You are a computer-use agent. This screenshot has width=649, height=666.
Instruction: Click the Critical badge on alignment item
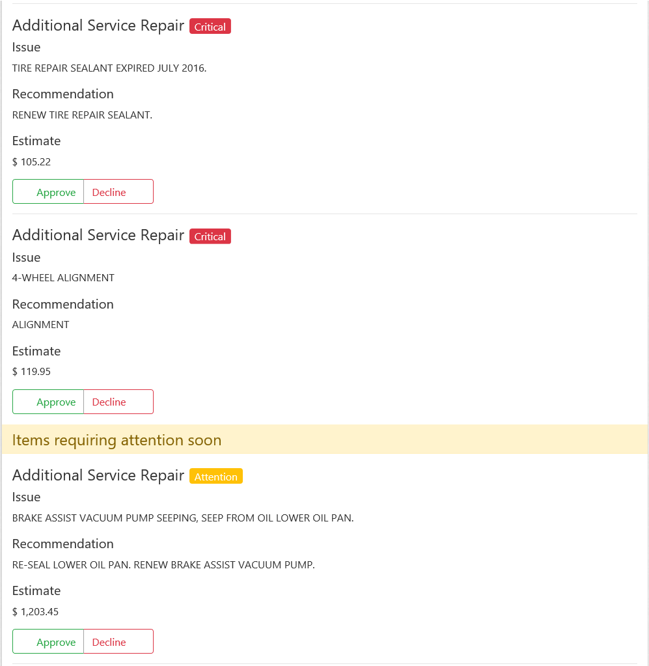pyautogui.click(x=210, y=237)
